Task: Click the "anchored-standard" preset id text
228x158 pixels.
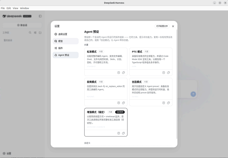Action: pos(96,127)
